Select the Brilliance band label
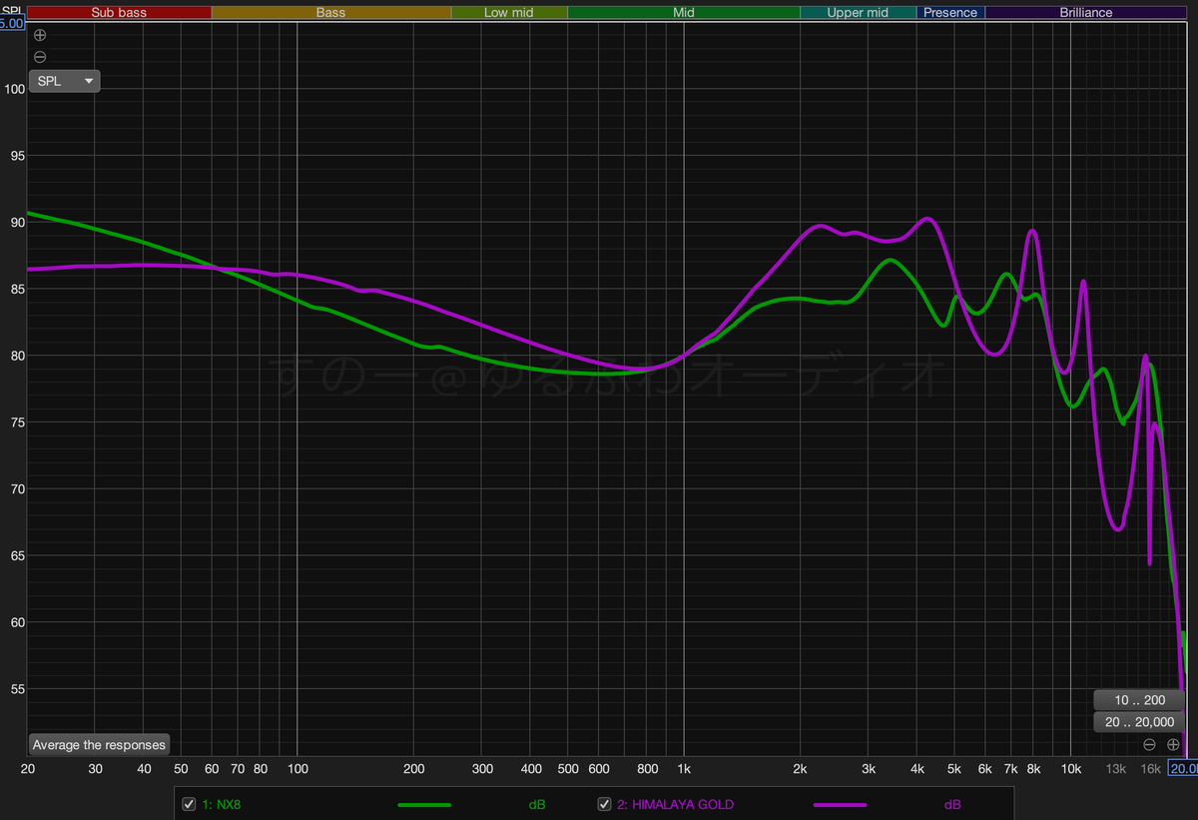1198x820 pixels. point(1086,13)
